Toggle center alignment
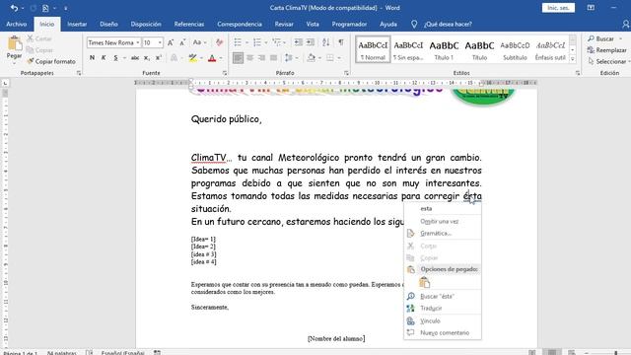Screen dimensions: 631x355 point(249,58)
